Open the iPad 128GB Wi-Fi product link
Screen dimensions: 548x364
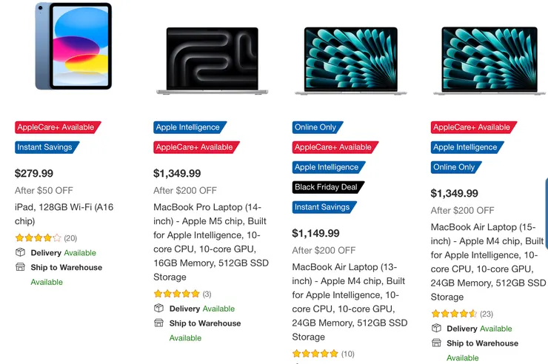click(x=61, y=214)
